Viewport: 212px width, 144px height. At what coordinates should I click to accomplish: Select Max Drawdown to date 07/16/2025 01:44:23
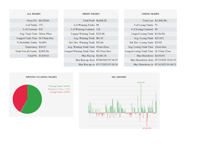pos(165,64)
